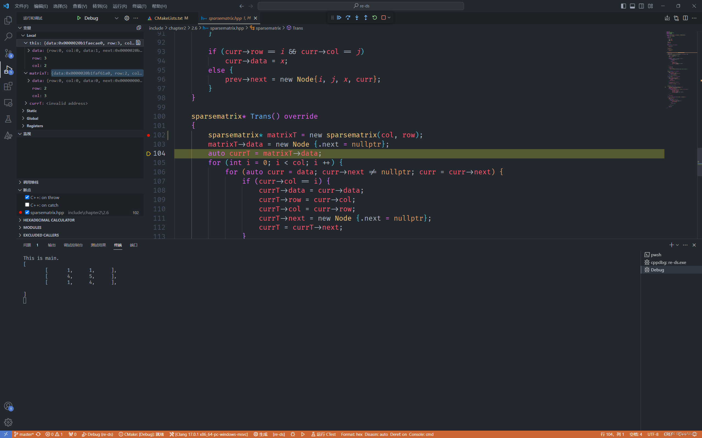Open the Explorer view in the activity bar
This screenshot has width=702, height=438.
[8, 20]
